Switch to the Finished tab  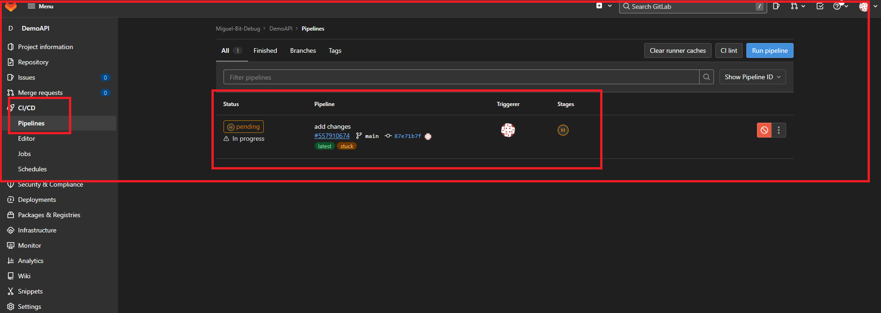265,50
